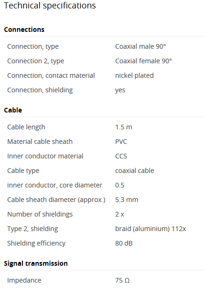Select the nickel plated value

[134, 75]
